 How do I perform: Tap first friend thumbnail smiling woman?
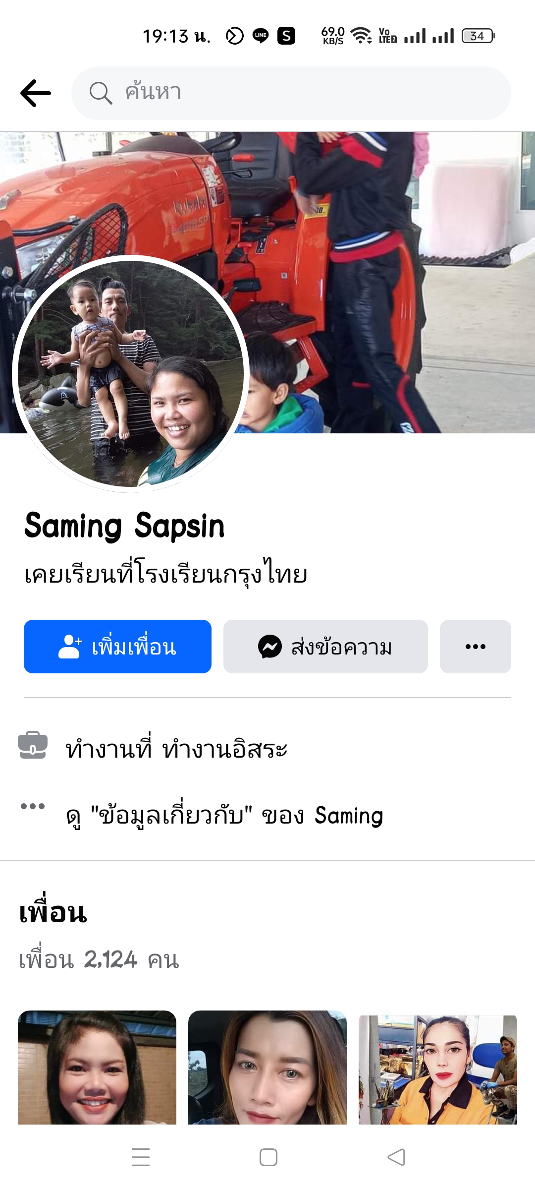pyautogui.click(x=97, y=1067)
